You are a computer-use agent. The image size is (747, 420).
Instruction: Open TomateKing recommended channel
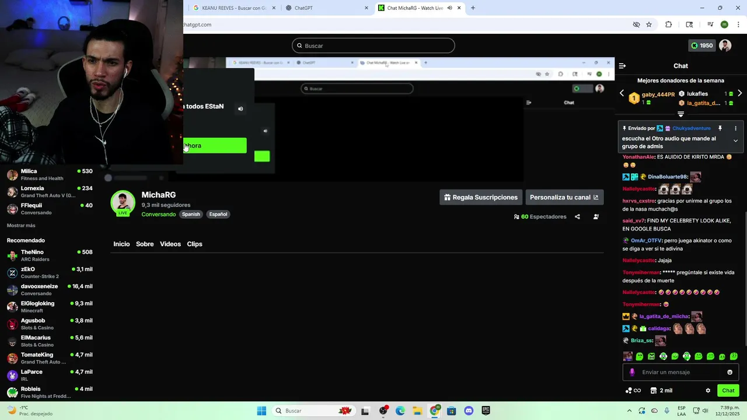(50, 358)
